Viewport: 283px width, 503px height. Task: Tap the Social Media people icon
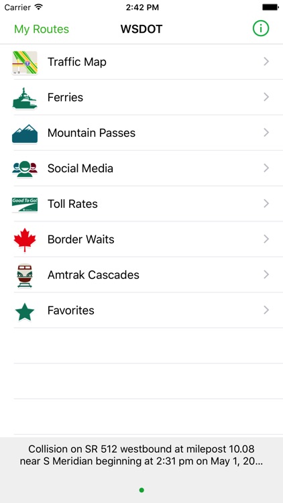pos(25,169)
